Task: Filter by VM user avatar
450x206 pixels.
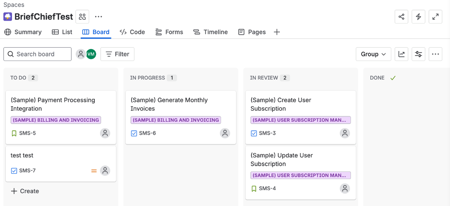Action: point(91,54)
